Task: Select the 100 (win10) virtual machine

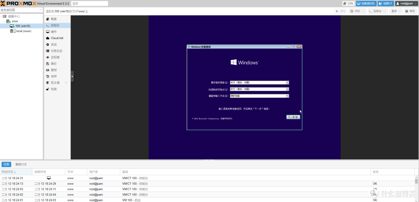Action: pos(23,26)
